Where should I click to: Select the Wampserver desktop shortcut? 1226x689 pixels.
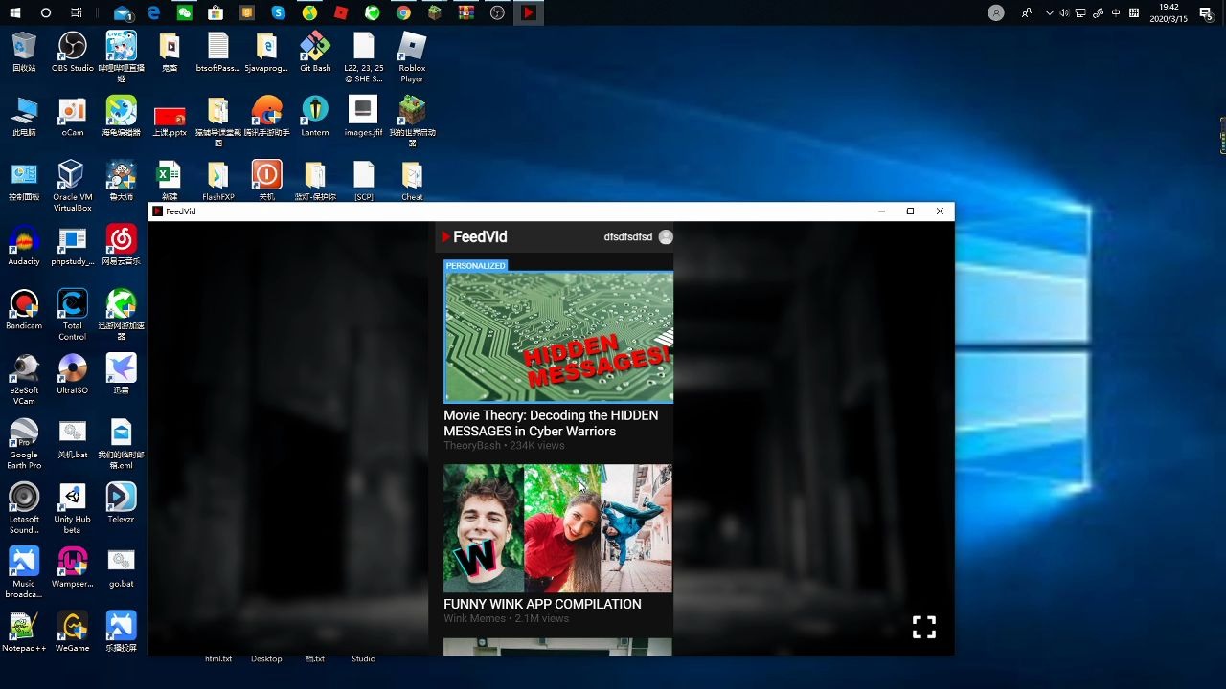pos(73,567)
